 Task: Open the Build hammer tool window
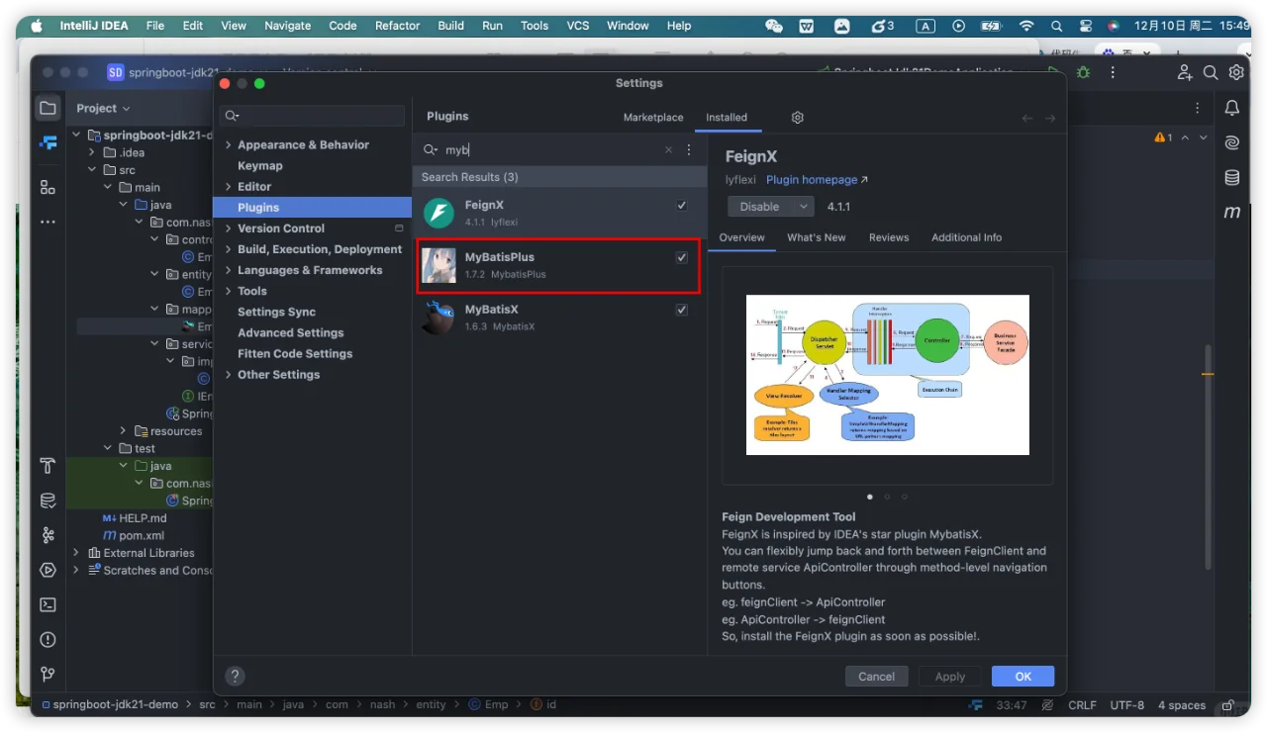coord(48,466)
